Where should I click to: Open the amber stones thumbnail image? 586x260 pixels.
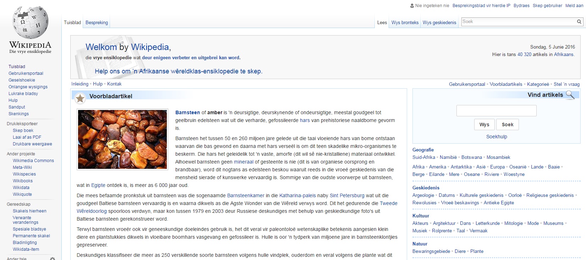122,139
